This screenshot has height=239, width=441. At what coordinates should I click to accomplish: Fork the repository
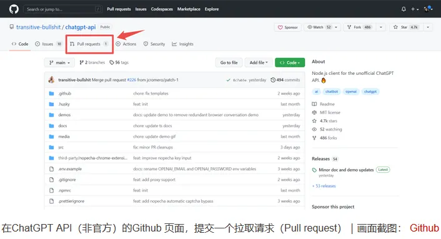[x=359, y=27]
